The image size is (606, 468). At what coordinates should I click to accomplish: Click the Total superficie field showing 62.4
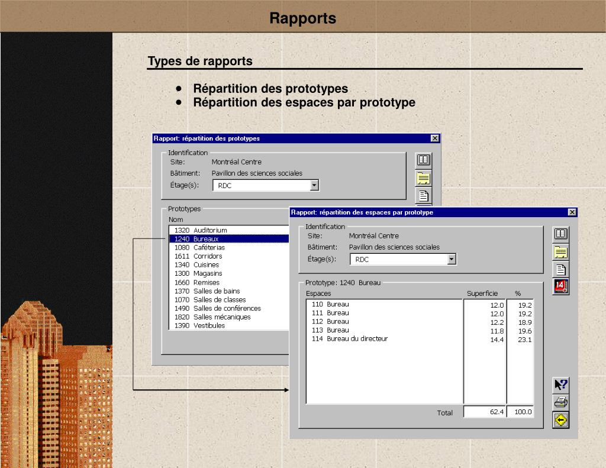(x=485, y=412)
